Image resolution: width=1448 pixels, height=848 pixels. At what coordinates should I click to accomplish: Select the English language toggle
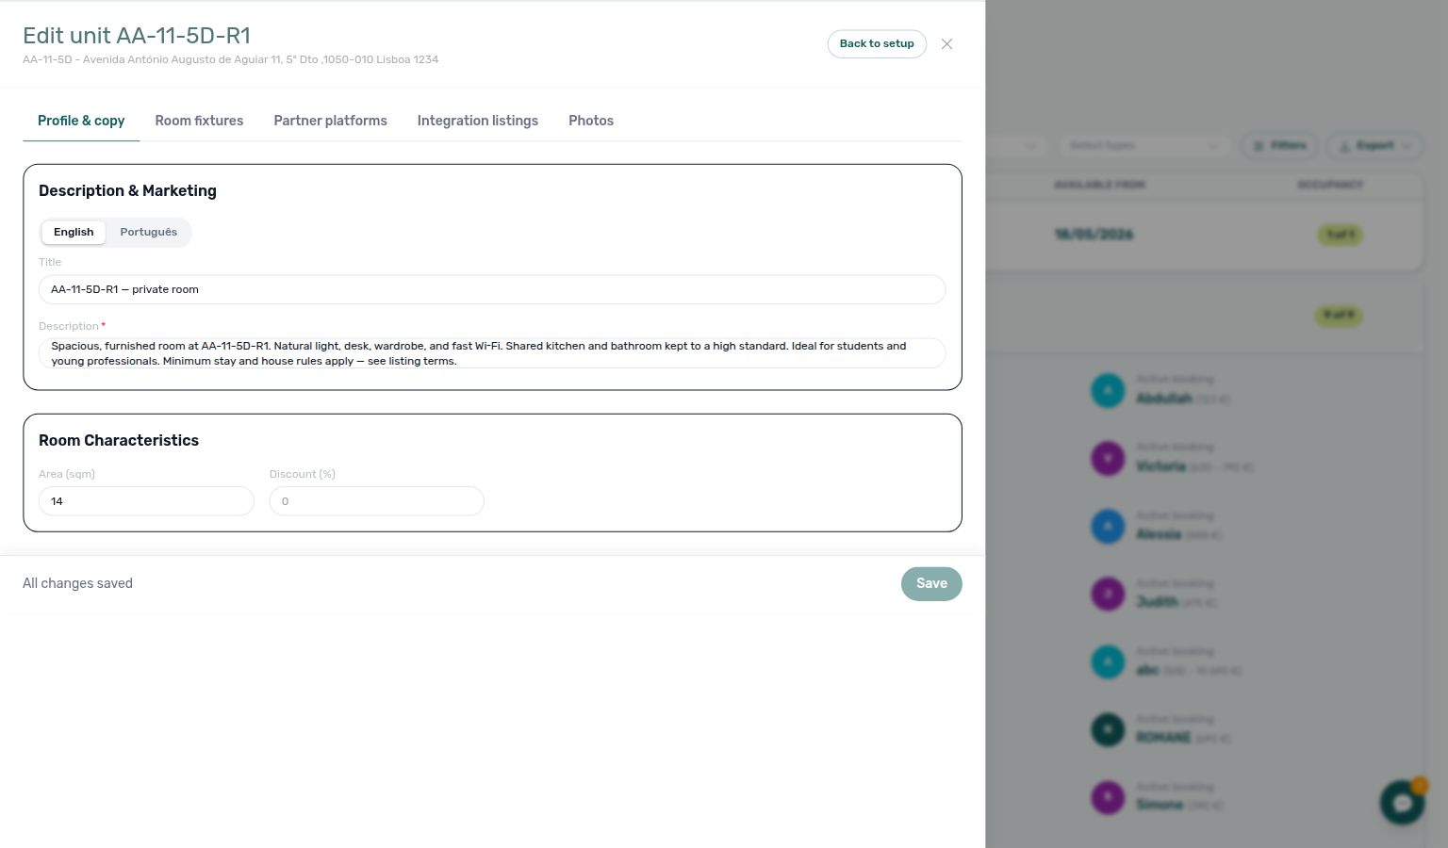pyautogui.click(x=74, y=232)
